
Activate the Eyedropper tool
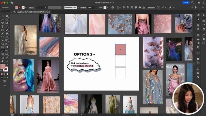click(3, 51)
